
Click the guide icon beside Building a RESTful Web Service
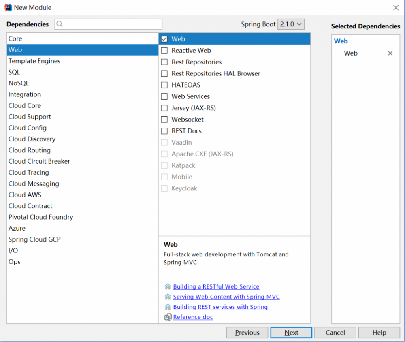tap(168, 286)
